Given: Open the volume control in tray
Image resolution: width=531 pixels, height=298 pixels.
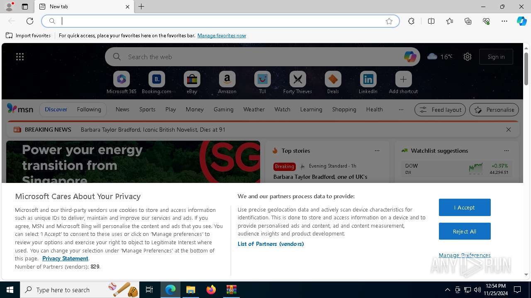Looking at the screenshot, I should (477, 290).
